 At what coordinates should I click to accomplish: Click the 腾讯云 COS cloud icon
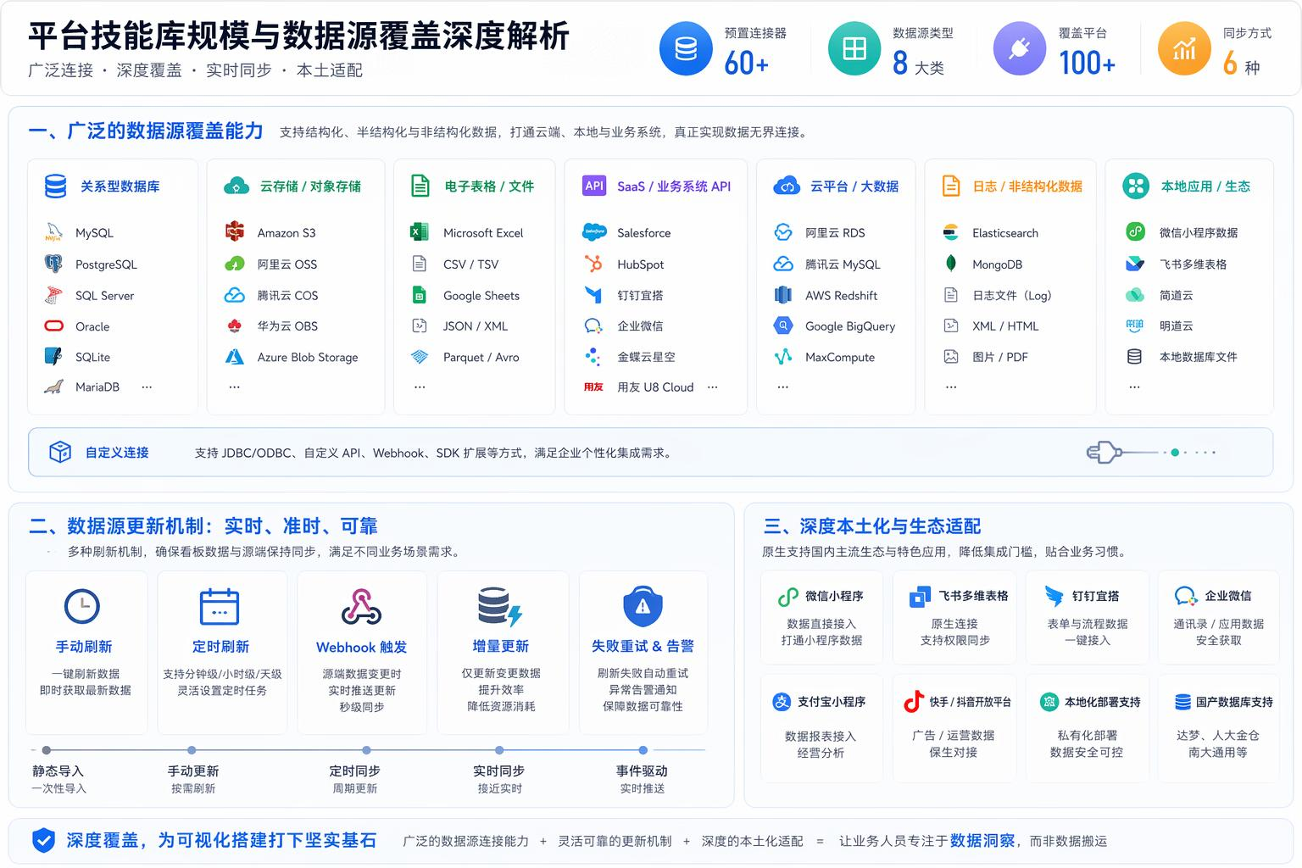click(235, 295)
